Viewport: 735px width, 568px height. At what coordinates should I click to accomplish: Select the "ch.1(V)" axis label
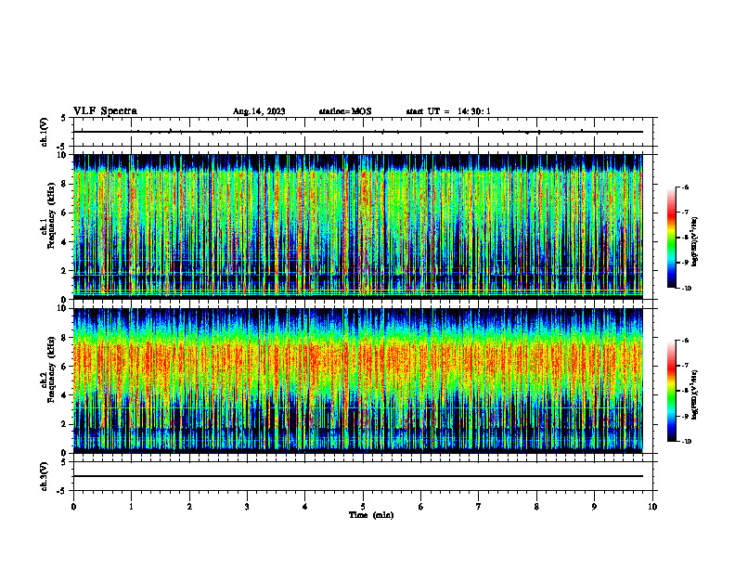(x=45, y=132)
